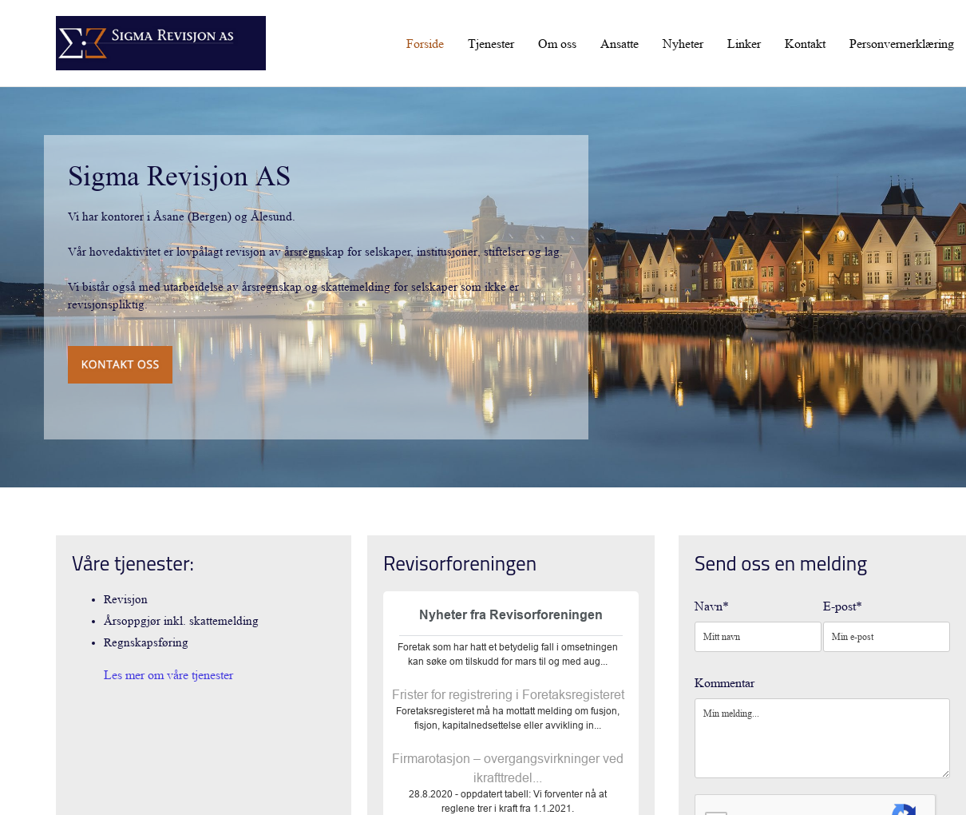Navigate to Linker
Screen dimensions: 966x815
click(x=743, y=44)
